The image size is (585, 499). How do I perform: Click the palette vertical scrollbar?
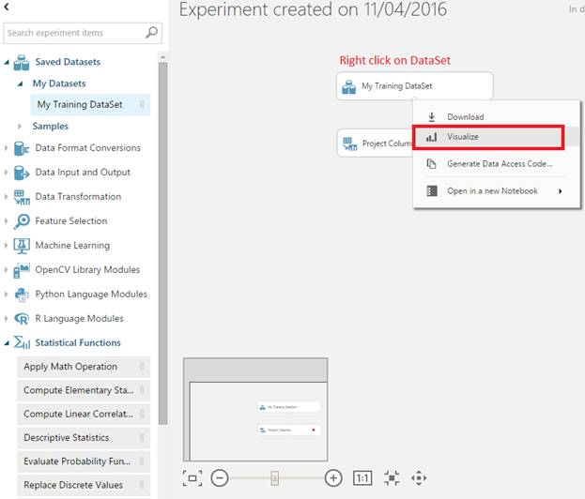point(162,243)
